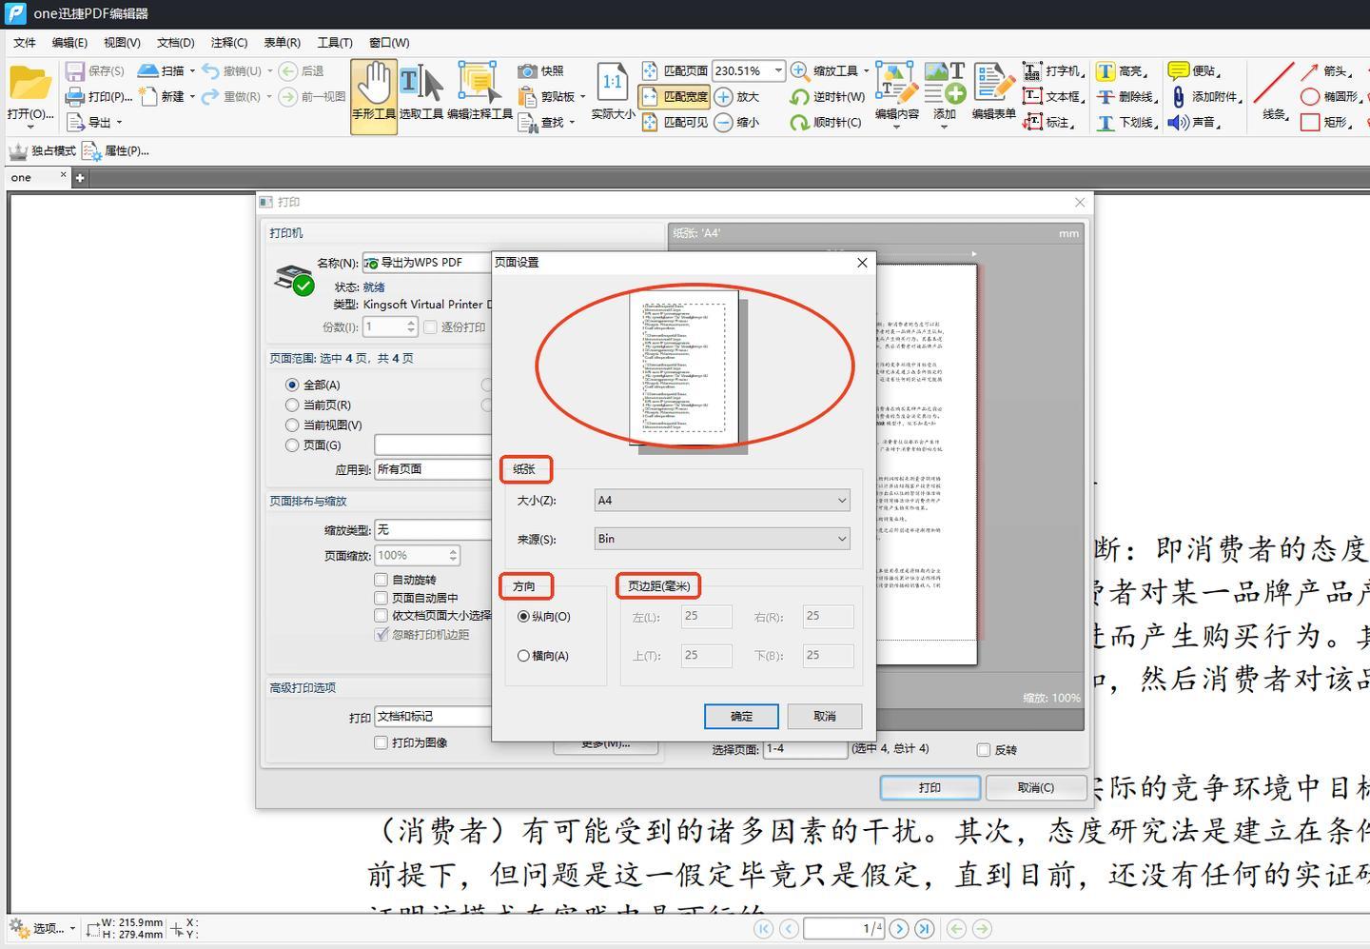This screenshot has width=1370, height=949.
Task: Check the Reverse (反转) checkbox
Action: 984,750
